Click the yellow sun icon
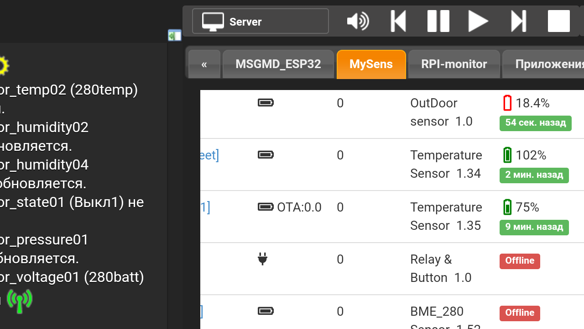 (x=3, y=66)
